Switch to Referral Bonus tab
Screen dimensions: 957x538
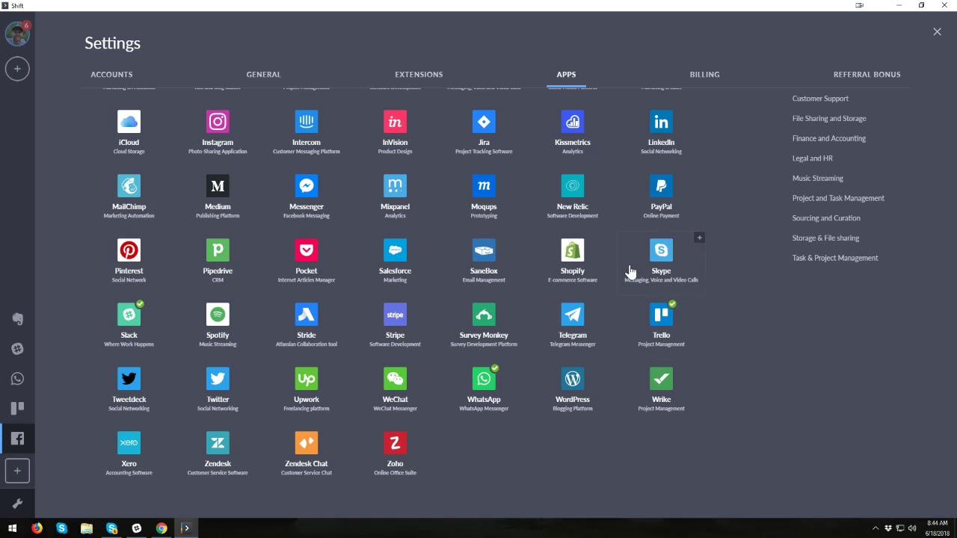[x=867, y=74]
